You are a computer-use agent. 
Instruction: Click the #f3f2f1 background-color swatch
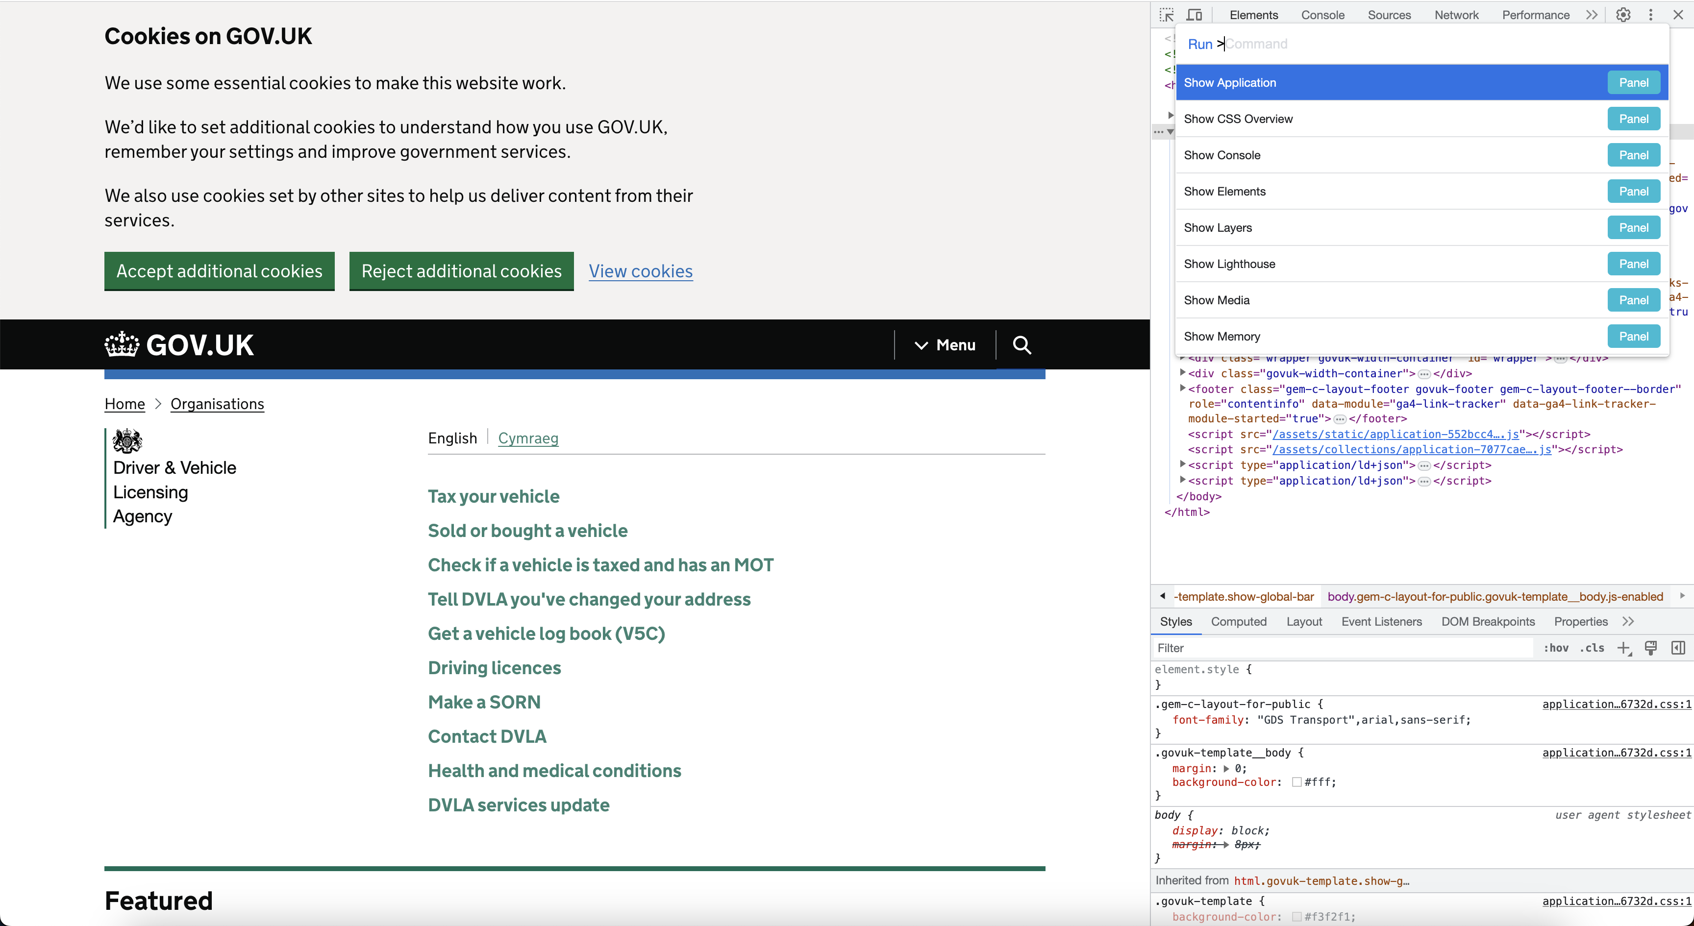[x=1297, y=917]
